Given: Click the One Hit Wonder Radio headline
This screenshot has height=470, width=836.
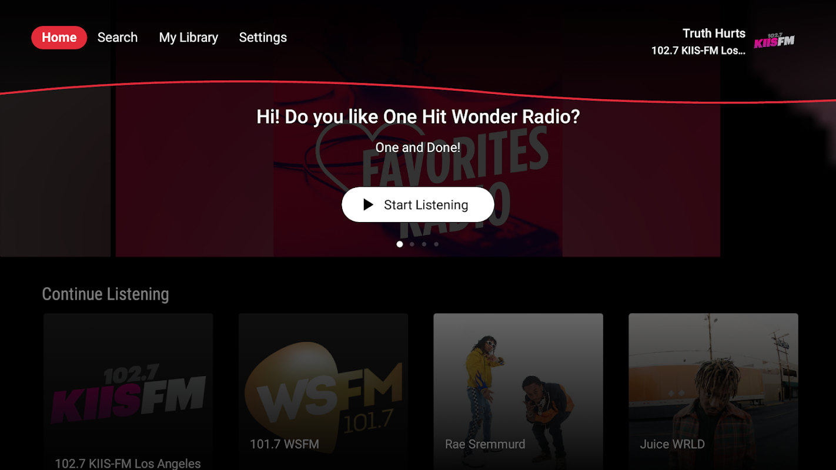Looking at the screenshot, I should point(418,117).
